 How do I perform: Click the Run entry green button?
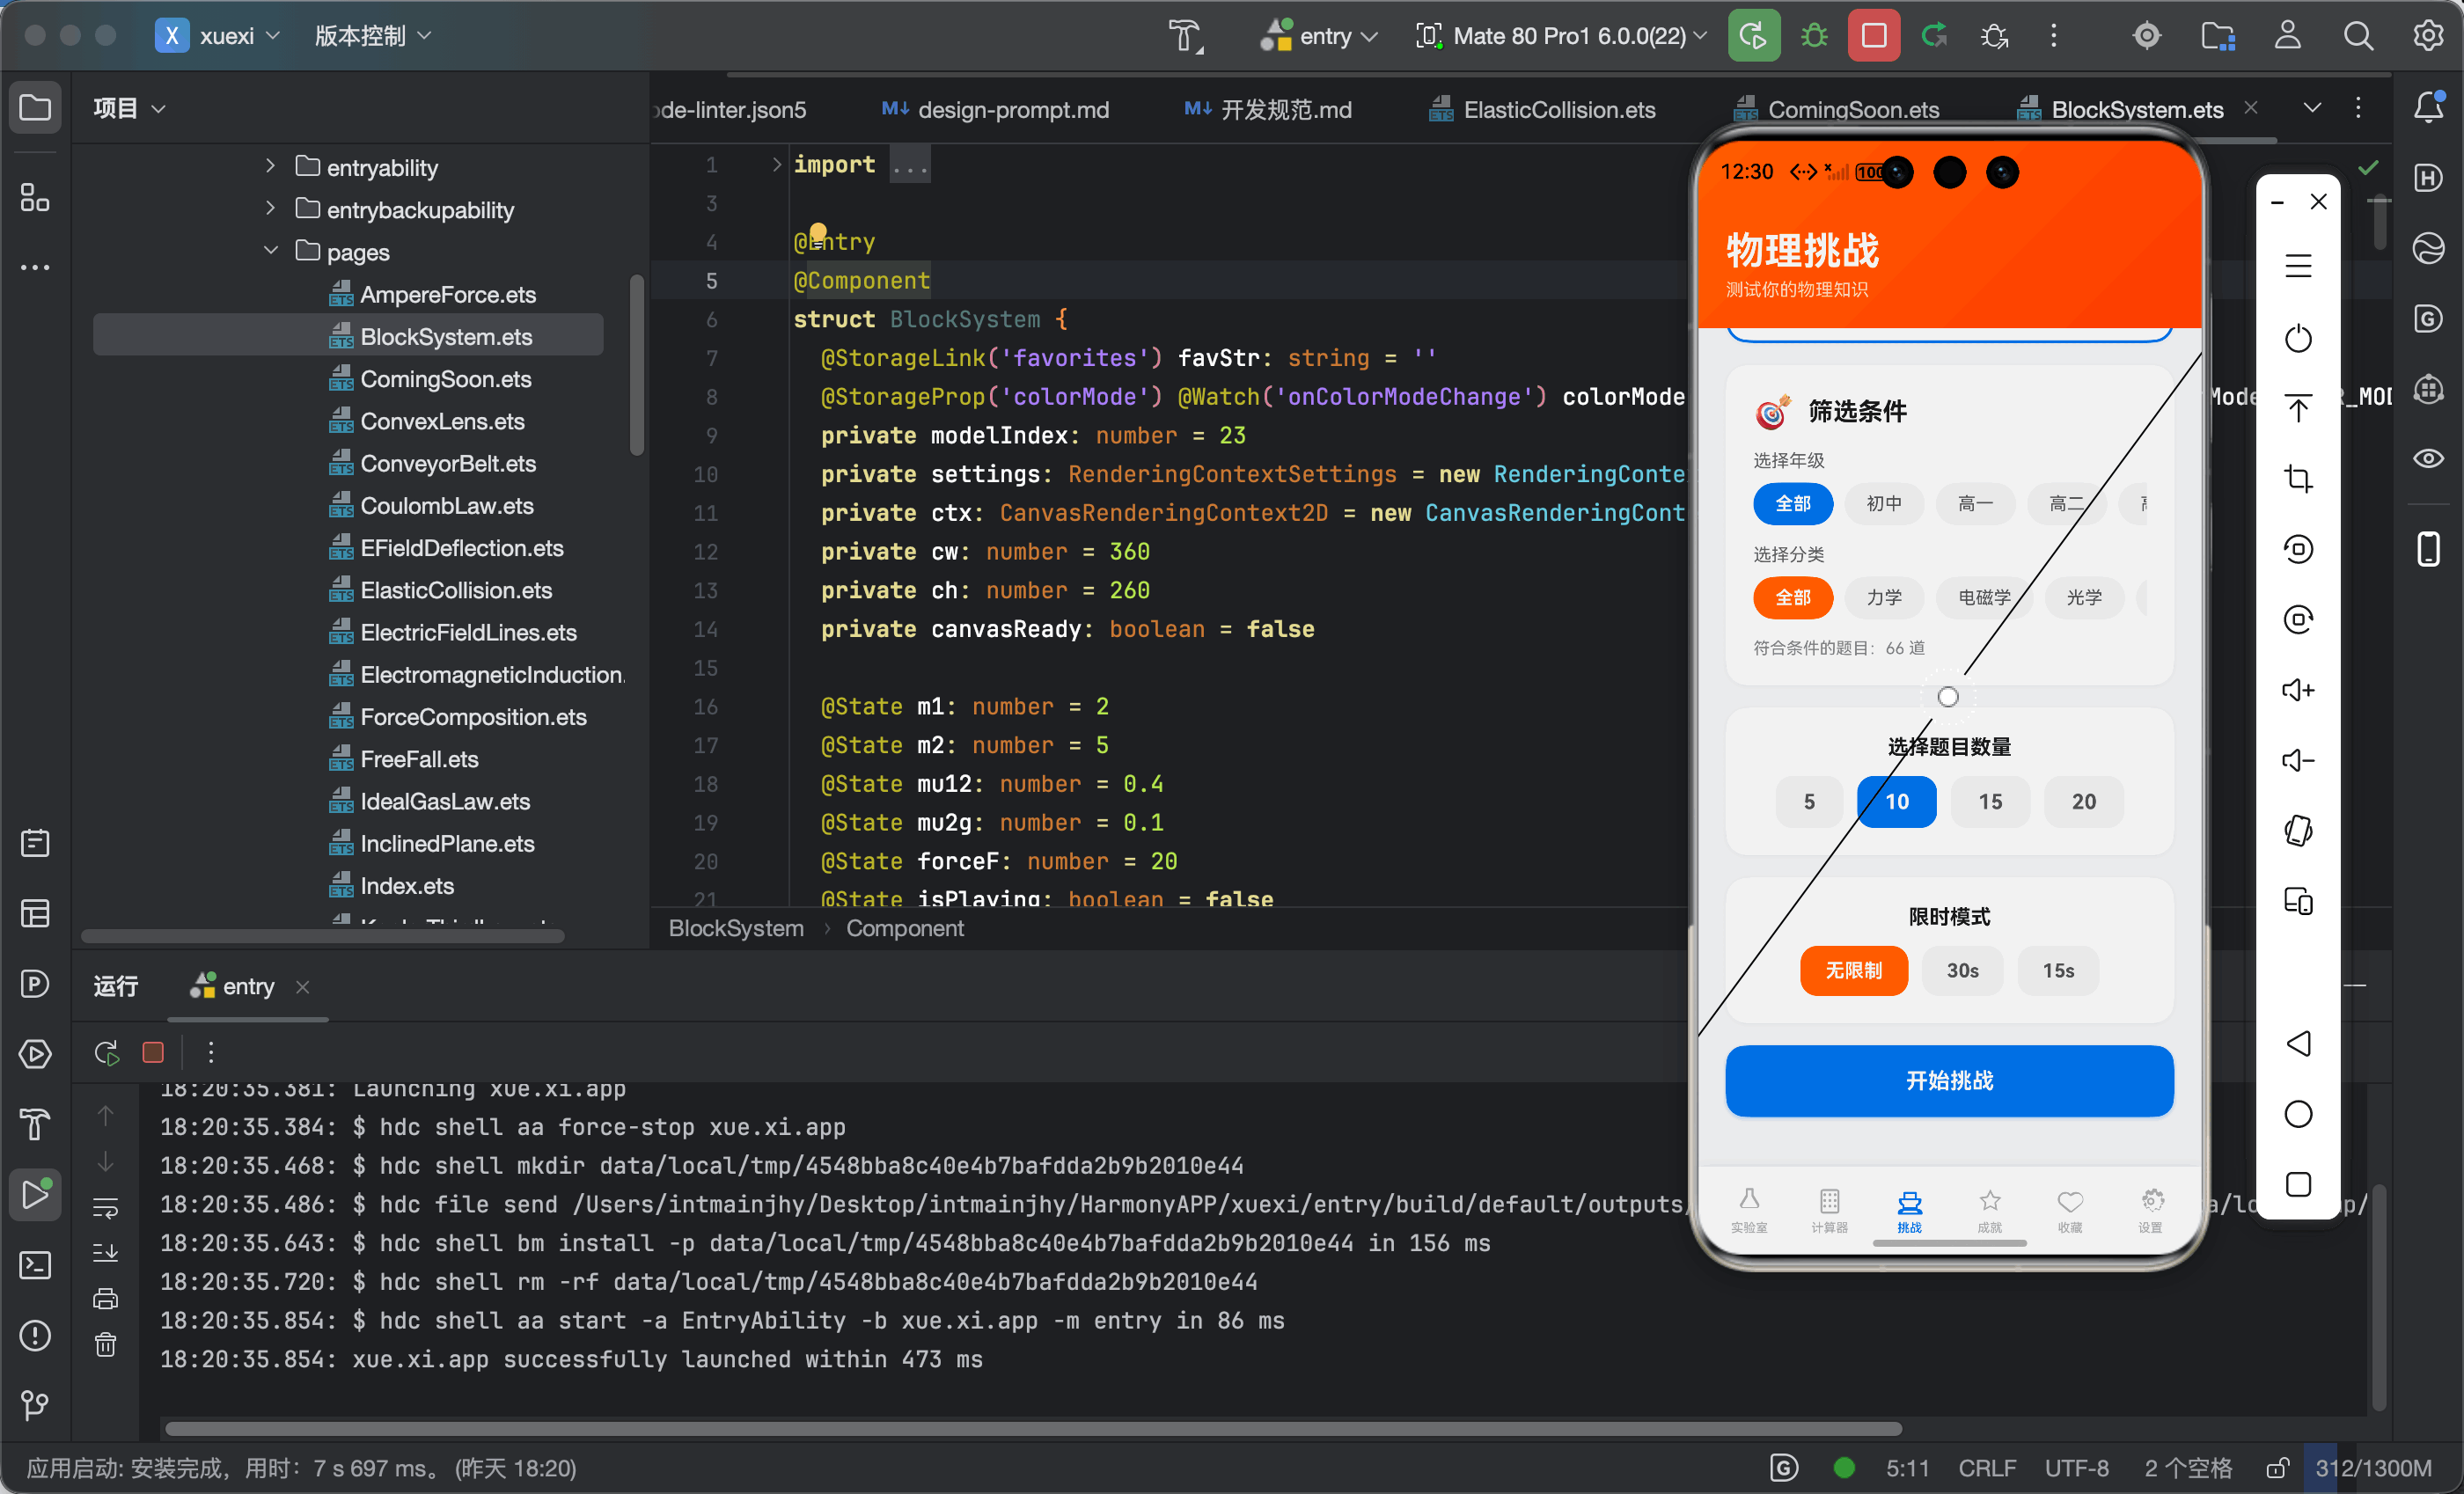(1753, 36)
